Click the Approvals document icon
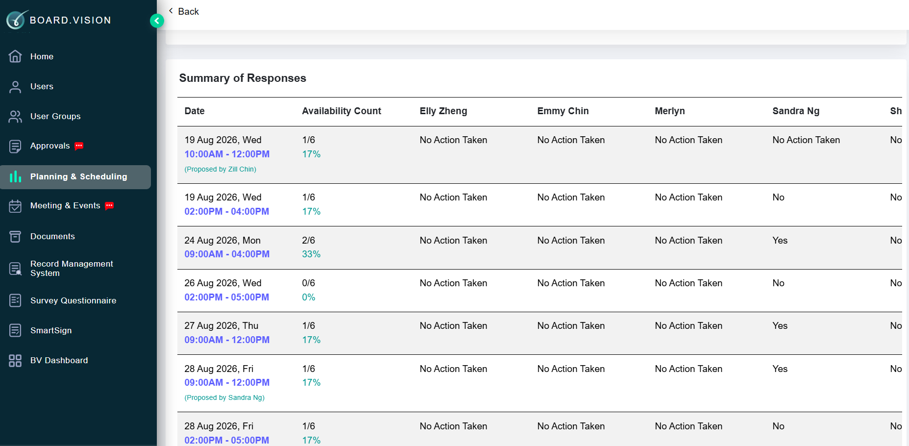The image size is (909, 446). pyautogui.click(x=15, y=146)
